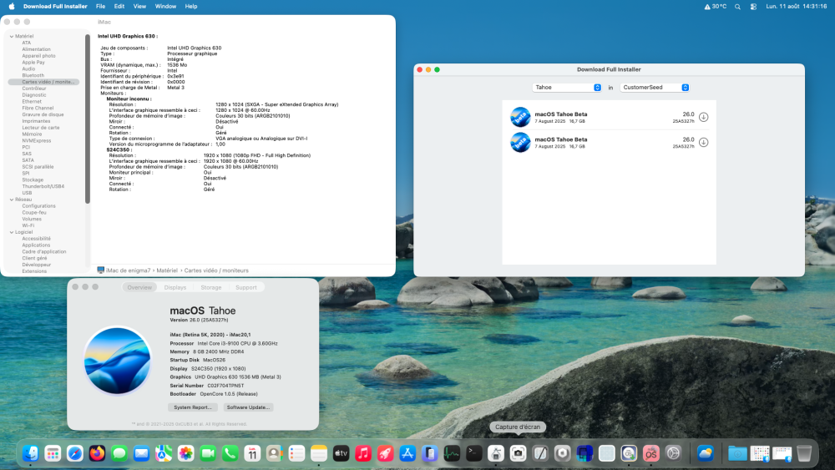Viewport: 835px width, 470px height.
Task: Select Thunderbolt/USB4 in the sidebar
Action: pyautogui.click(x=43, y=186)
